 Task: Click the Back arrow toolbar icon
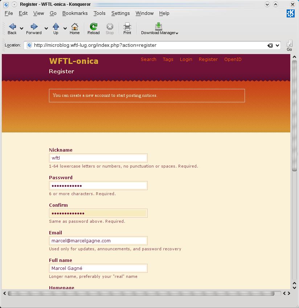point(12,26)
